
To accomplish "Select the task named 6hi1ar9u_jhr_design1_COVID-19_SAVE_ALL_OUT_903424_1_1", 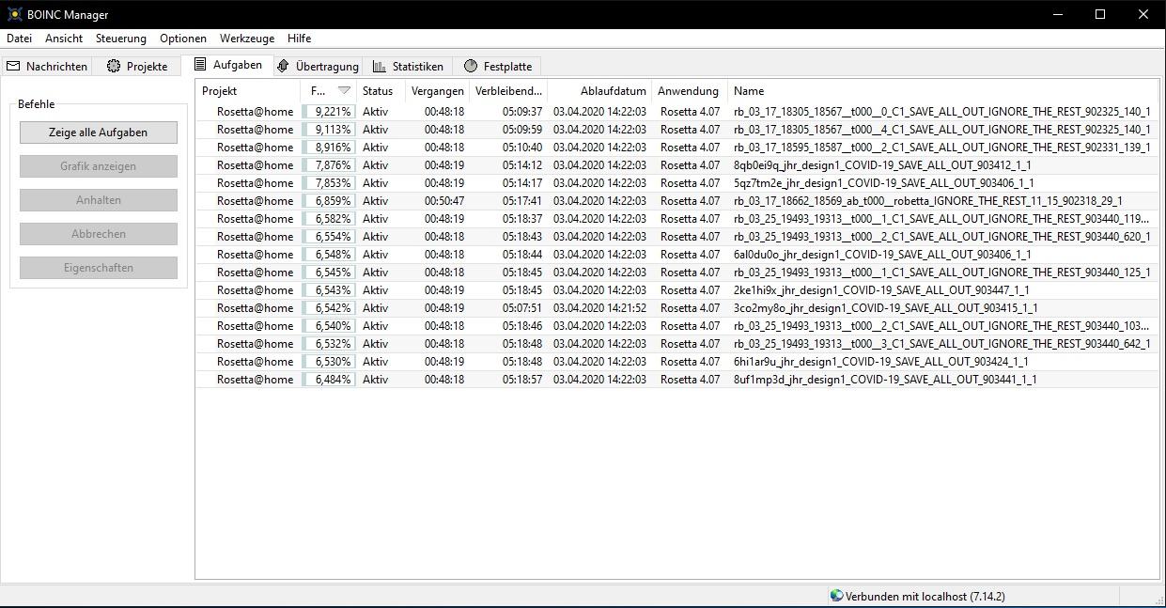I will coord(881,362).
